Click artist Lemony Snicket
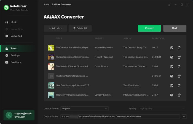The height and width of the screenshot is (124, 193). 102,95
